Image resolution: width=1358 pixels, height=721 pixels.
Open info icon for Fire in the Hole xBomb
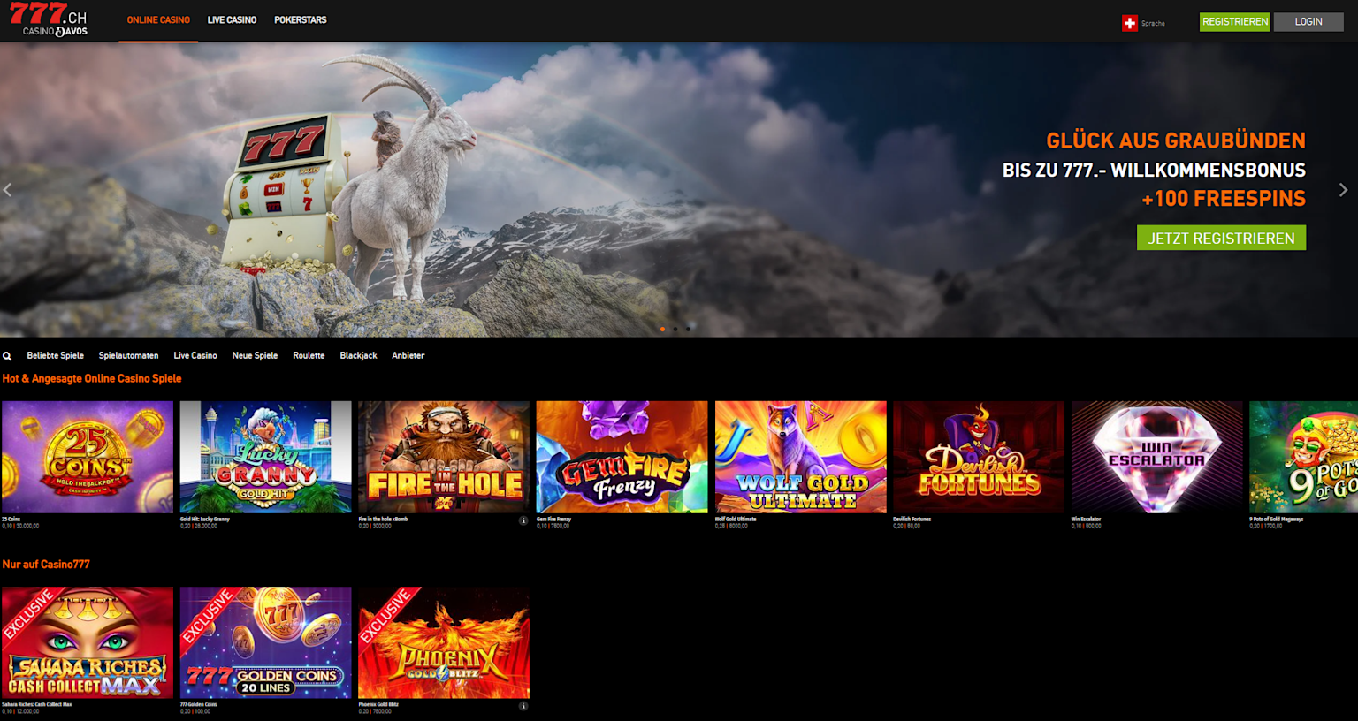click(523, 521)
